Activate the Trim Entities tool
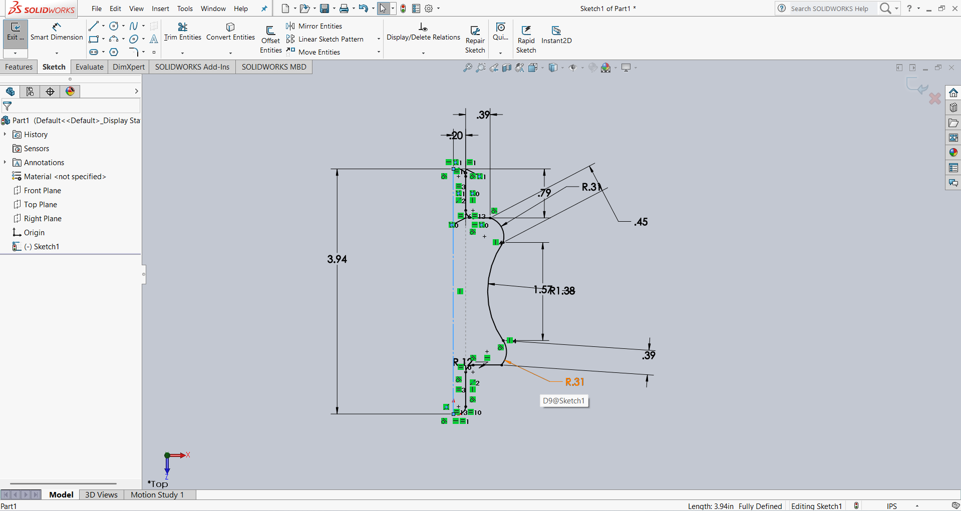Image resolution: width=961 pixels, height=511 pixels. [x=183, y=32]
